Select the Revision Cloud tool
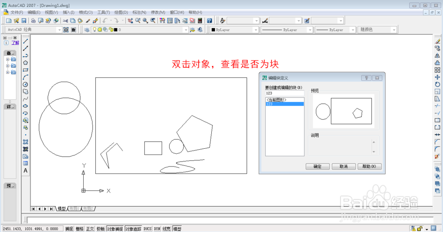Screen dimensions: 443x232 point(25,92)
